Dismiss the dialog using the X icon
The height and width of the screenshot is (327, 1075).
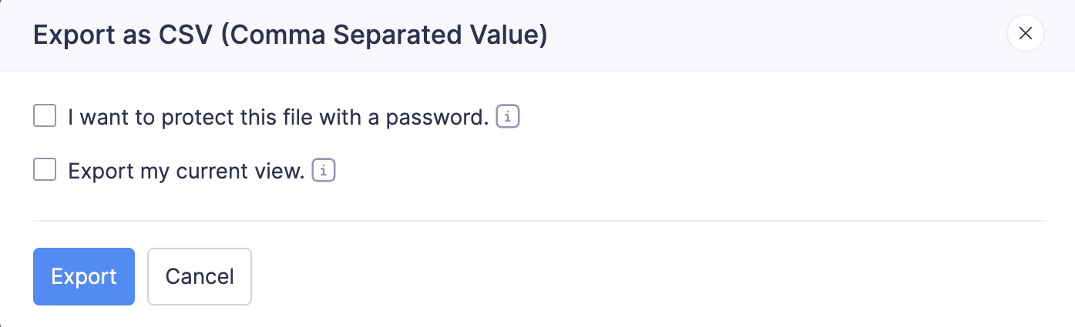coord(1025,33)
